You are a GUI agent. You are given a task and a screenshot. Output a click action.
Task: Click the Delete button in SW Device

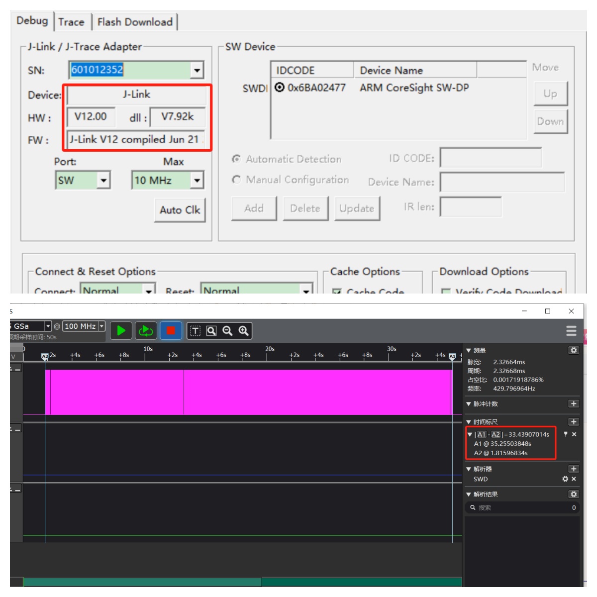pyautogui.click(x=305, y=208)
